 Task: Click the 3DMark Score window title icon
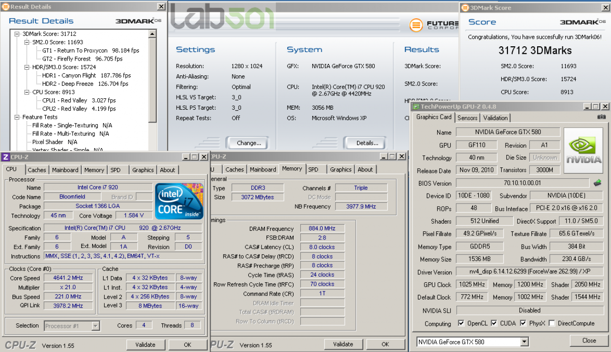click(465, 8)
